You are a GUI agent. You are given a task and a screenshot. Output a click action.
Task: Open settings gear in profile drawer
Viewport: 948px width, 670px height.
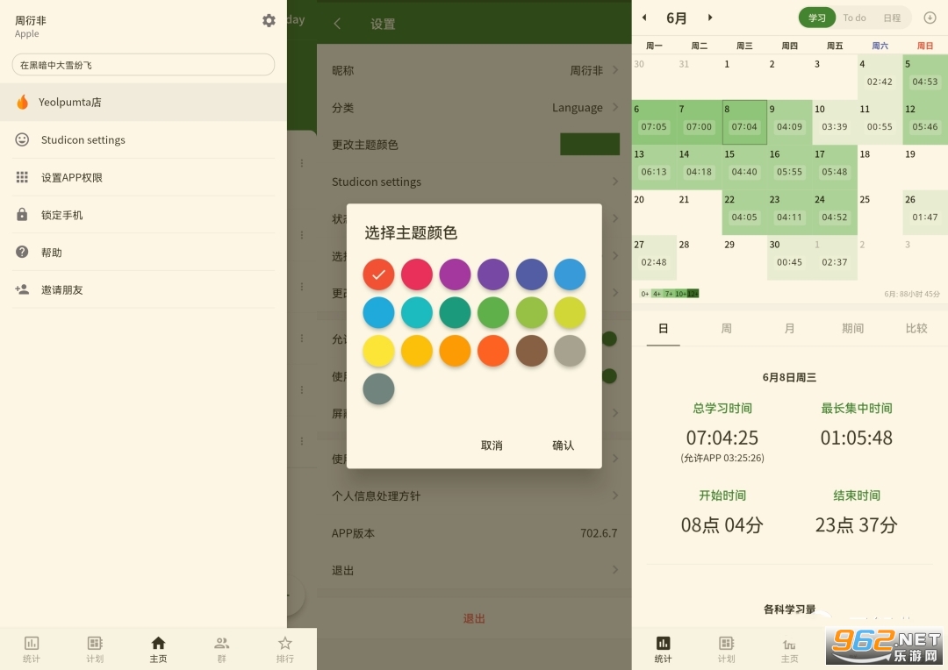(x=269, y=20)
